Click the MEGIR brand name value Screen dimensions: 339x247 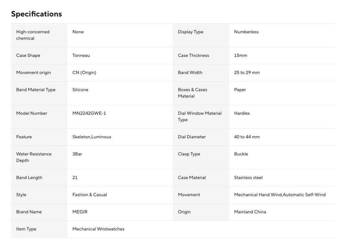coord(80,212)
